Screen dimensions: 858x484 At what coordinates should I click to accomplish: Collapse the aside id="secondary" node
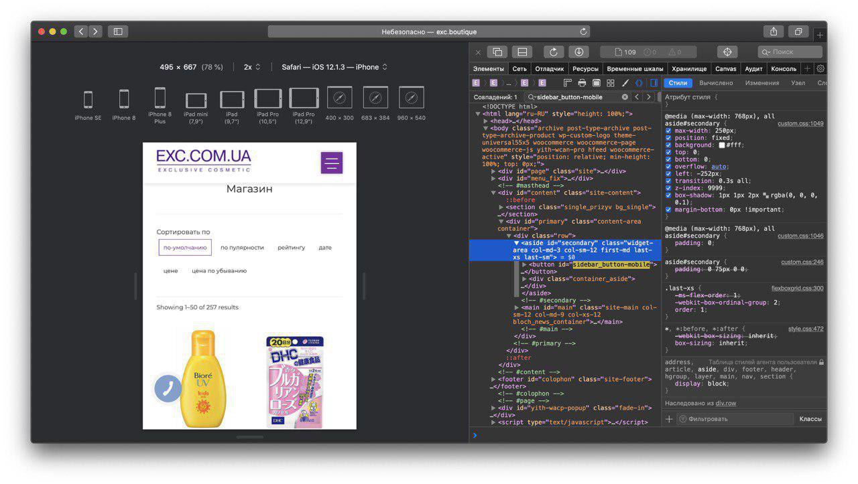516,243
